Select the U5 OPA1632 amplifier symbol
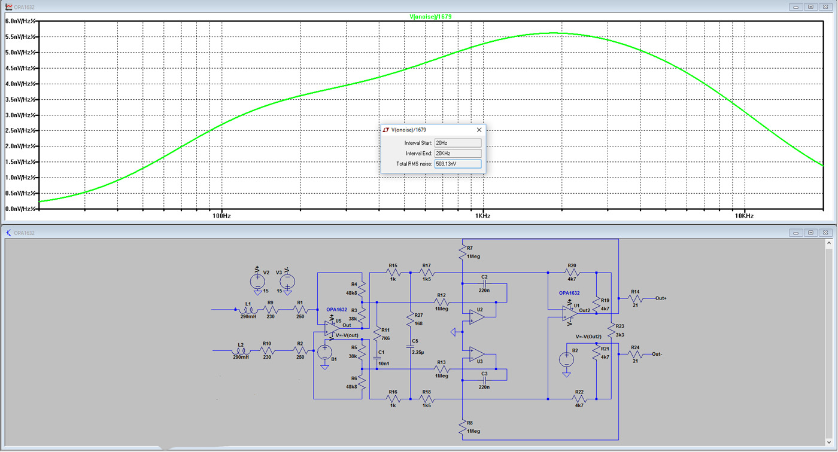 pyautogui.click(x=332, y=328)
